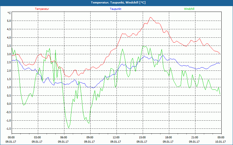Screen dimensions: 233x145
Task: Click the 1,5 y-axis value
Action: [9, 79]
